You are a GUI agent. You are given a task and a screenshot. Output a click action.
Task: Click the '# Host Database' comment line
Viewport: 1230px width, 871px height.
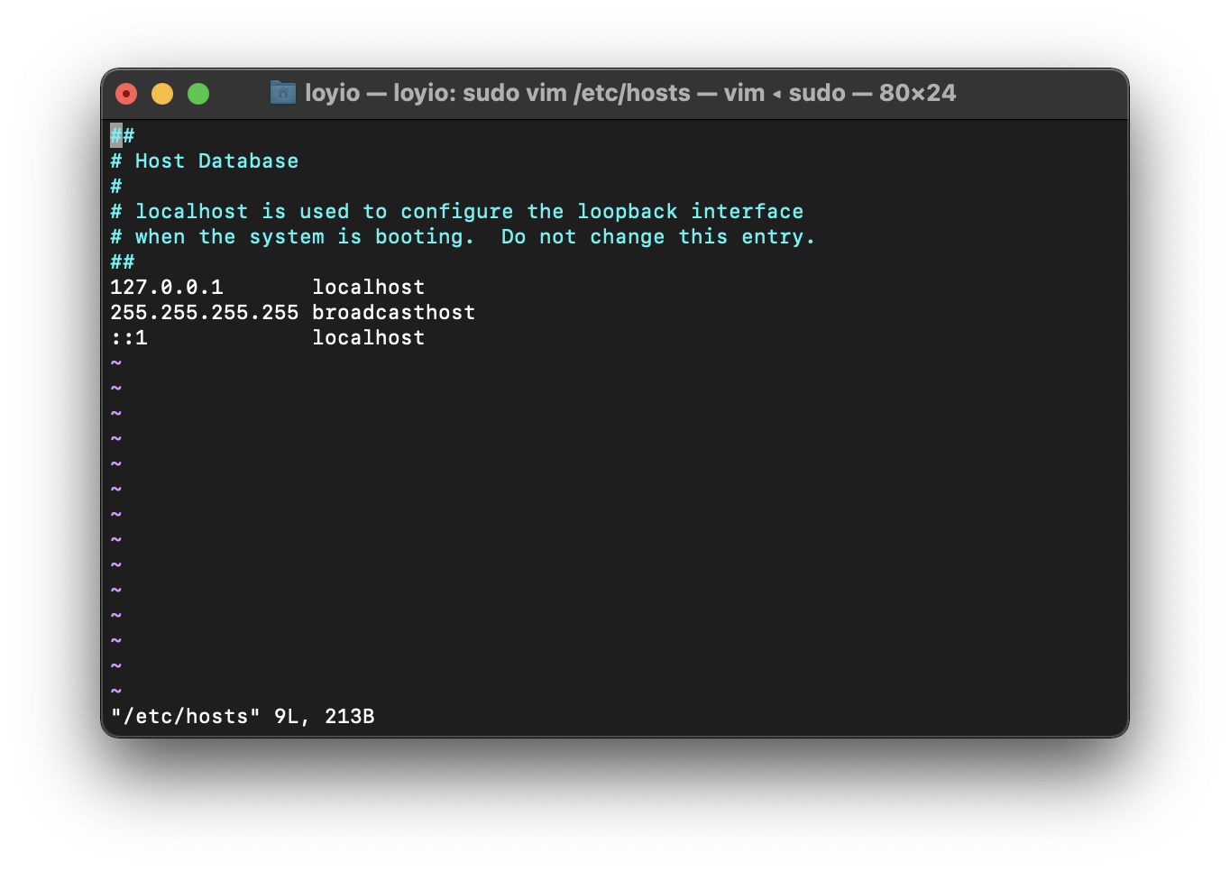(205, 161)
